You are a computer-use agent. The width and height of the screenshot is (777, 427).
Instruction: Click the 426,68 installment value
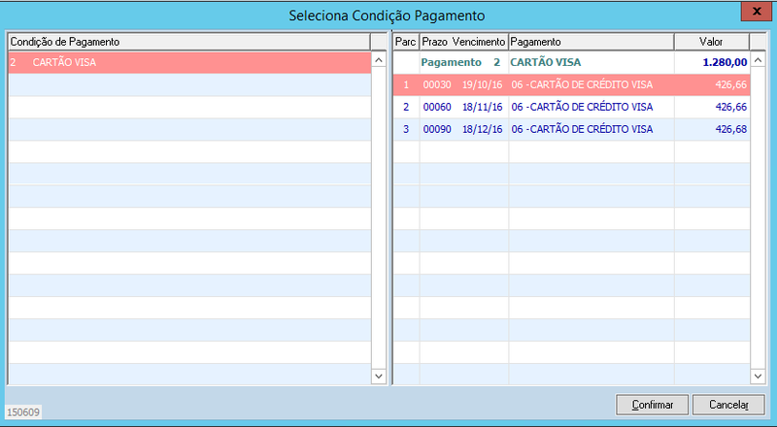731,129
